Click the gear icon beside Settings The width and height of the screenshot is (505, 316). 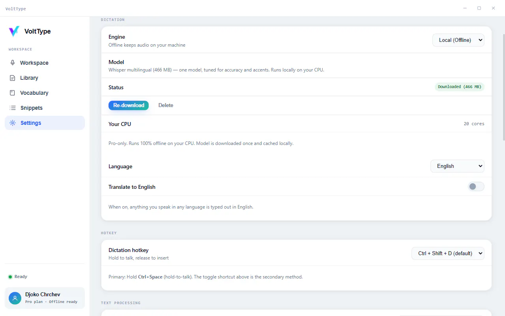click(x=13, y=123)
